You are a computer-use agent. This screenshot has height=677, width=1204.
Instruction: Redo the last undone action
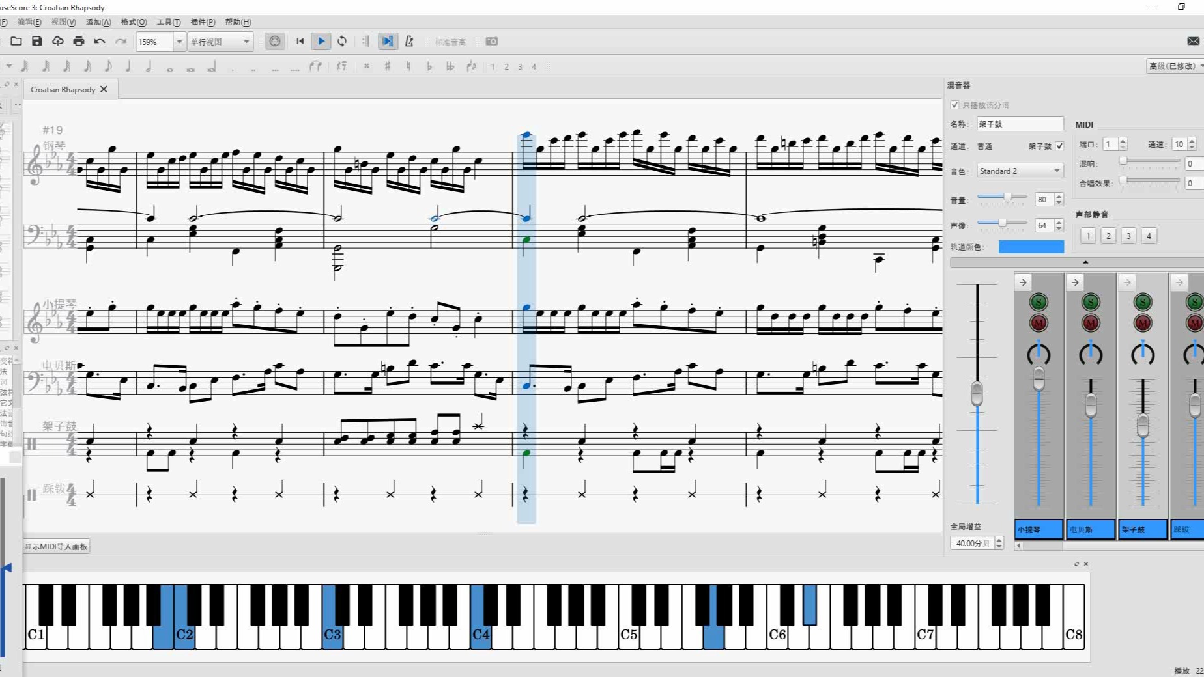coord(121,41)
